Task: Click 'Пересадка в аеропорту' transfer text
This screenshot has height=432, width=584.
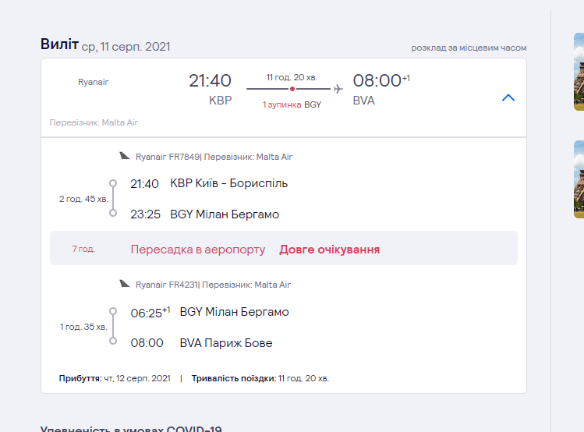Action: 197,250
